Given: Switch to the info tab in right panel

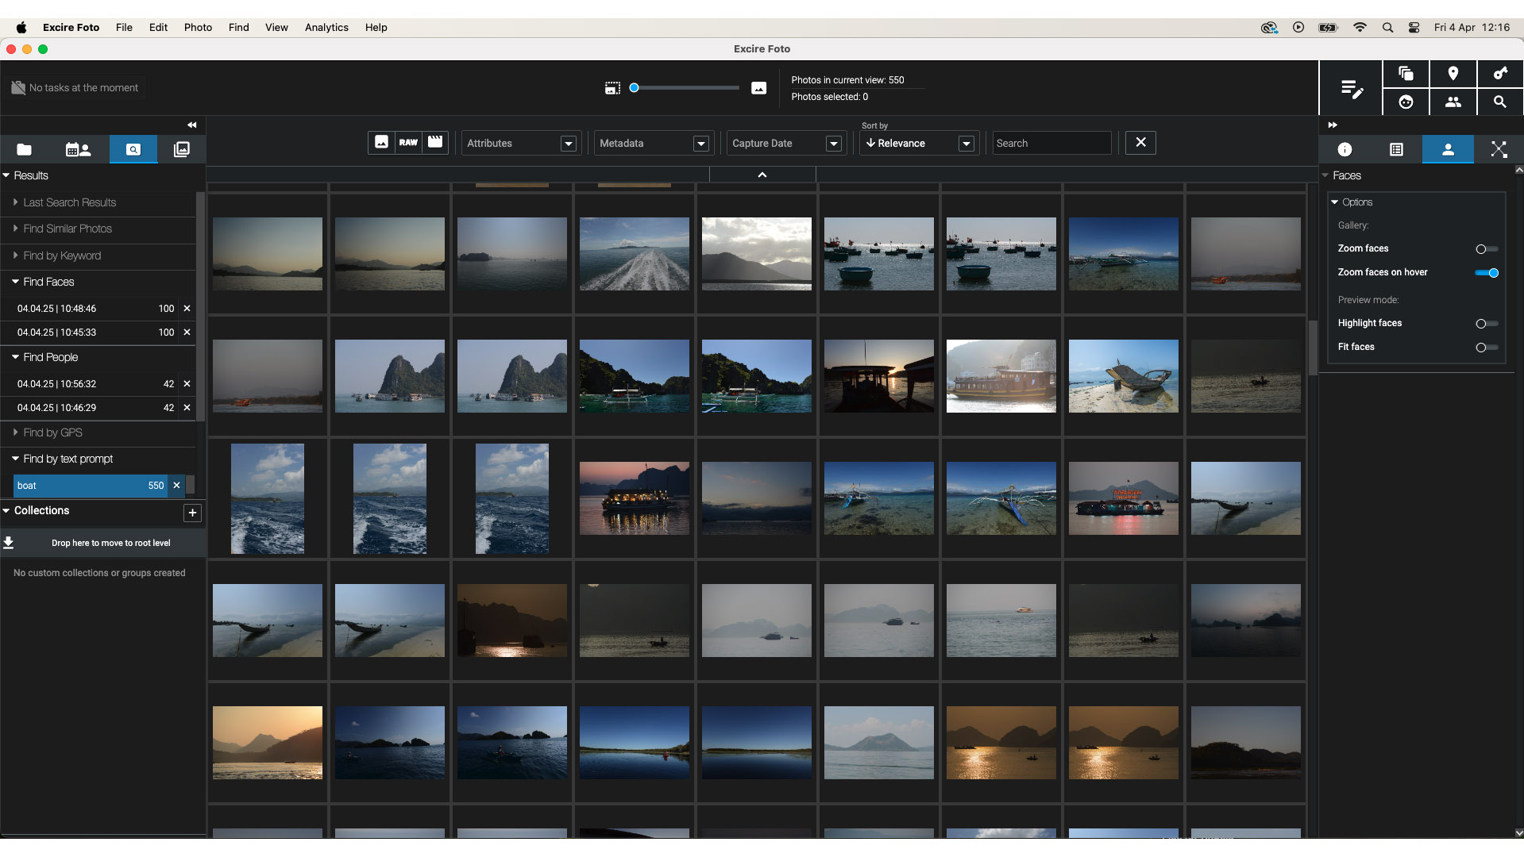Looking at the screenshot, I should tap(1345, 149).
